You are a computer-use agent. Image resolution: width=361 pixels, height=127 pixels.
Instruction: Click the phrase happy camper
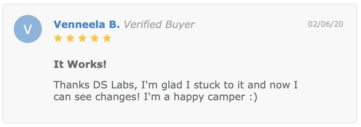209,97
